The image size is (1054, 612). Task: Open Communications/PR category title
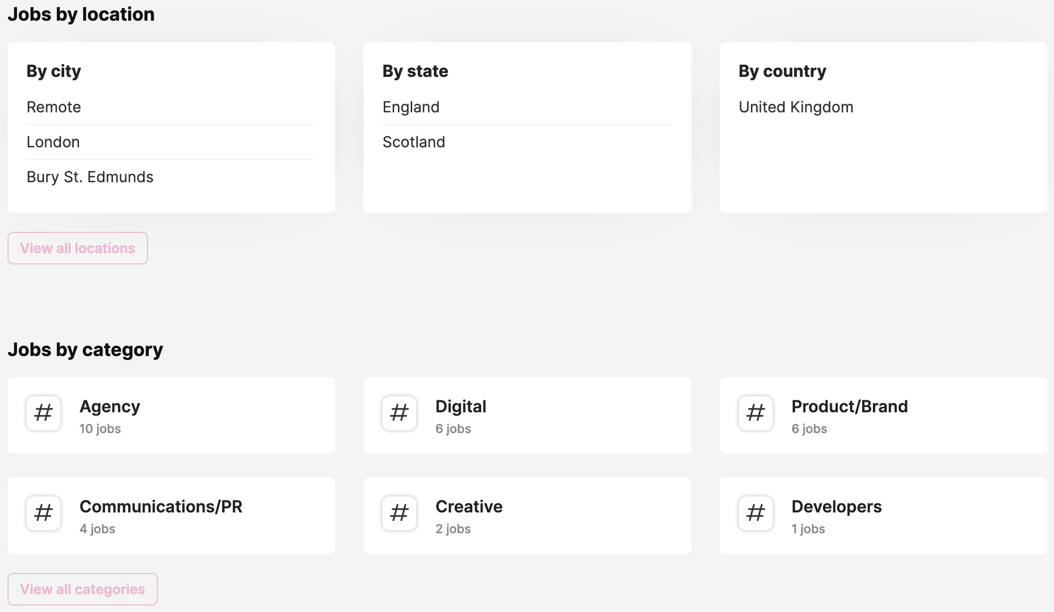point(161,507)
